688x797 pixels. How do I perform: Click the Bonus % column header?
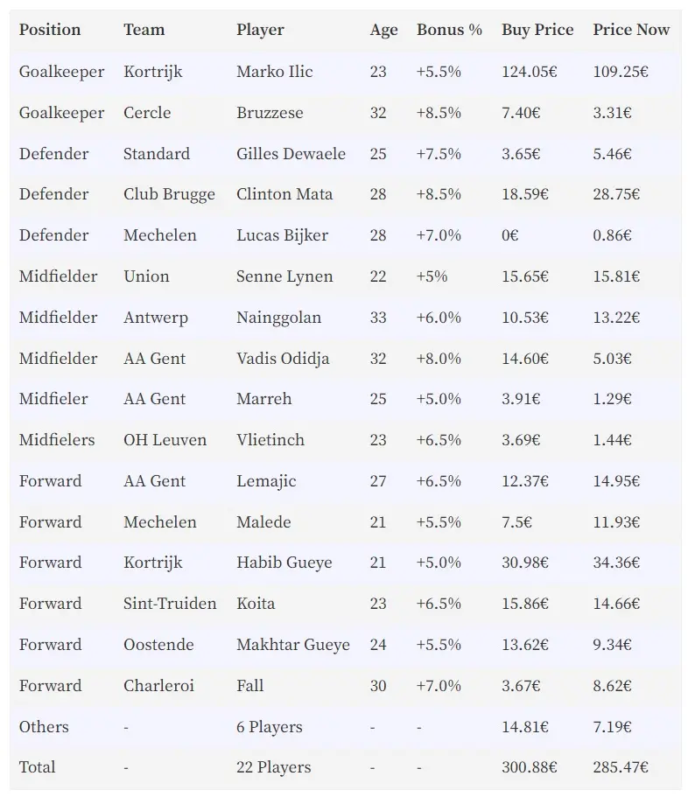(450, 30)
